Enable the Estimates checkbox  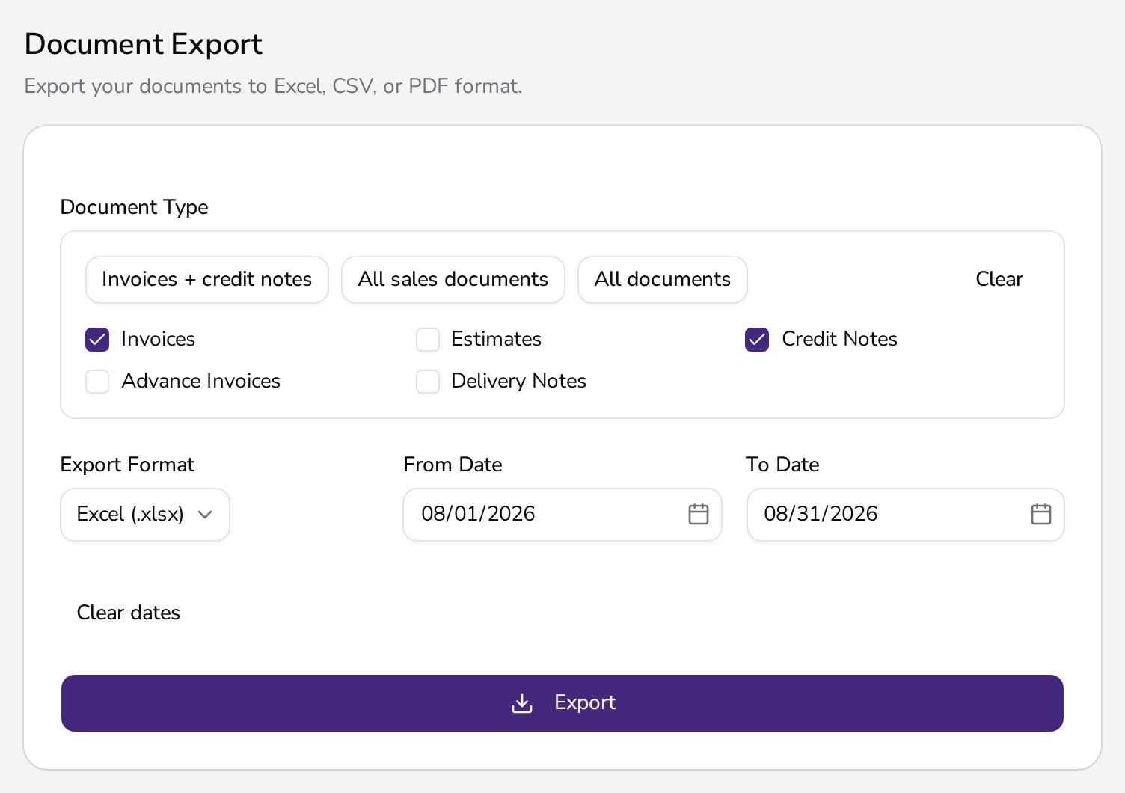[428, 340]
